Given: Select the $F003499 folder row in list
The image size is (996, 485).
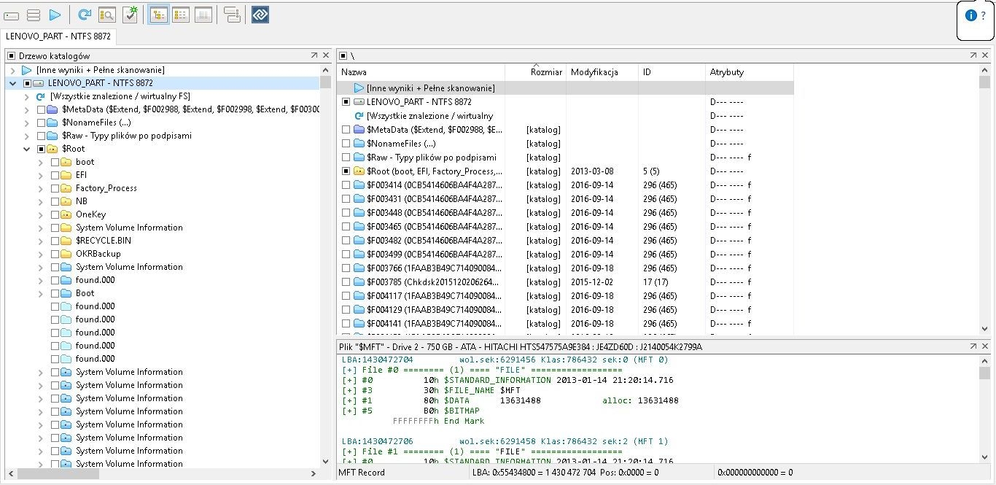Looking at the screenshot, I should tap(566, 255).
